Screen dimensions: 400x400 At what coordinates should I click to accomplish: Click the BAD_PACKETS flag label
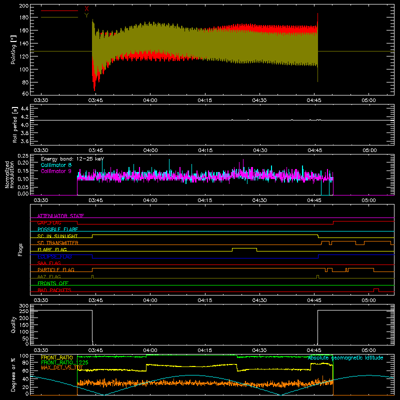click(x=54, y=290)
